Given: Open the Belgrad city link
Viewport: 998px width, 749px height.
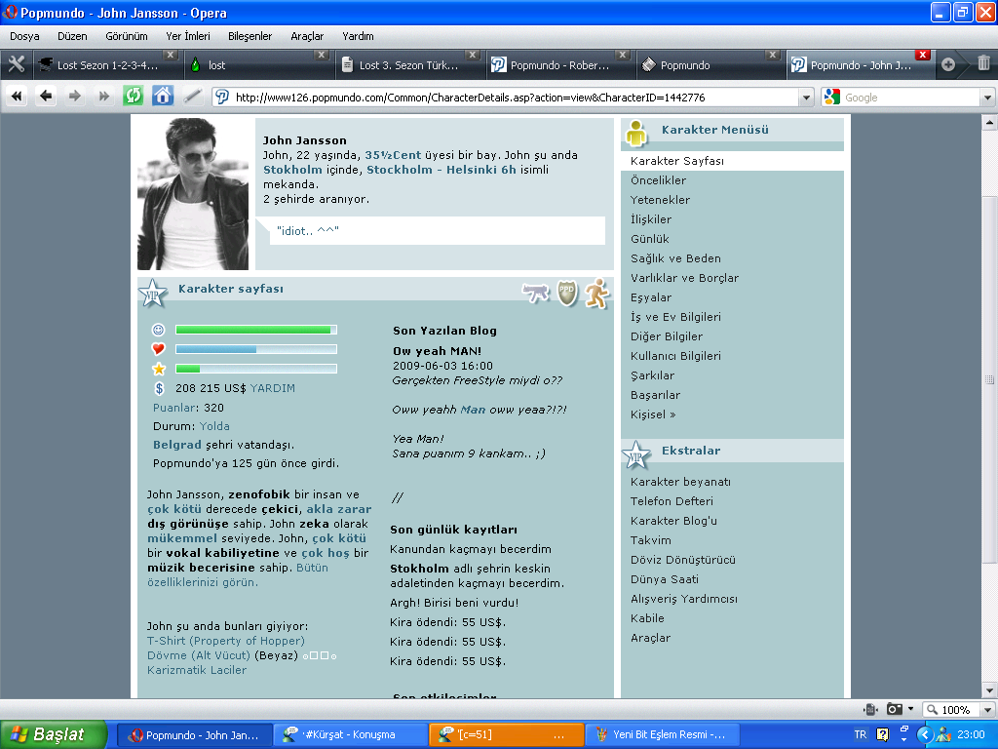Looking at the screenshot, I should coord(177,445).
